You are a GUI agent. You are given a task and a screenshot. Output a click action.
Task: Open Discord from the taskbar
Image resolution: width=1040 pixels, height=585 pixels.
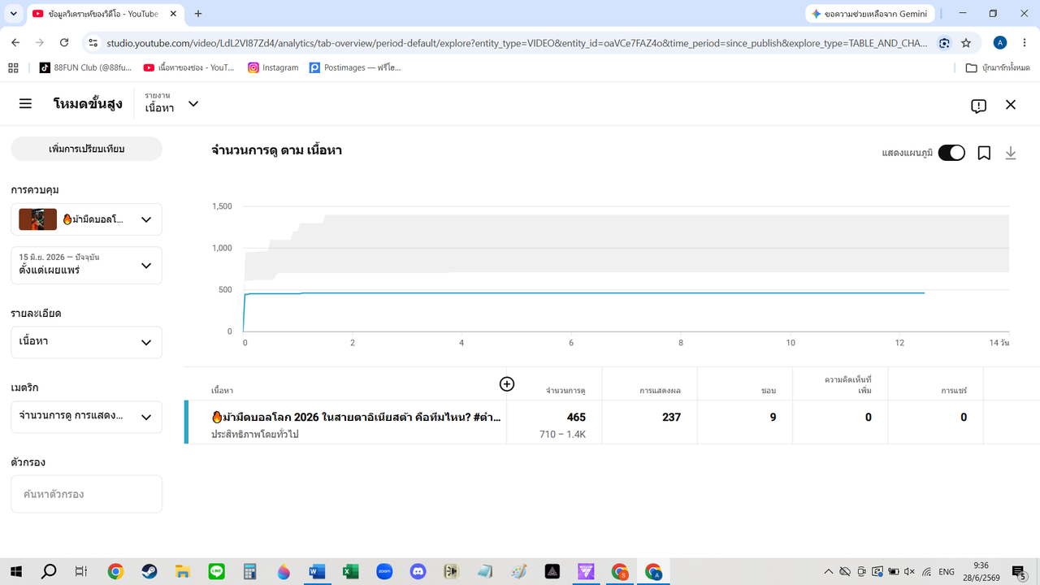pos(418,572)
